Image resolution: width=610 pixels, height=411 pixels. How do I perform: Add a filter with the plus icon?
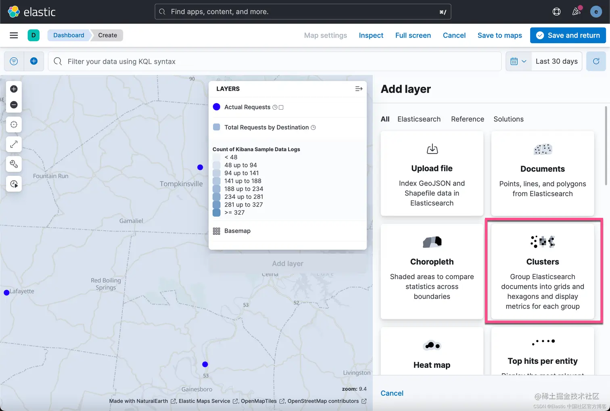tap(34, 61)
